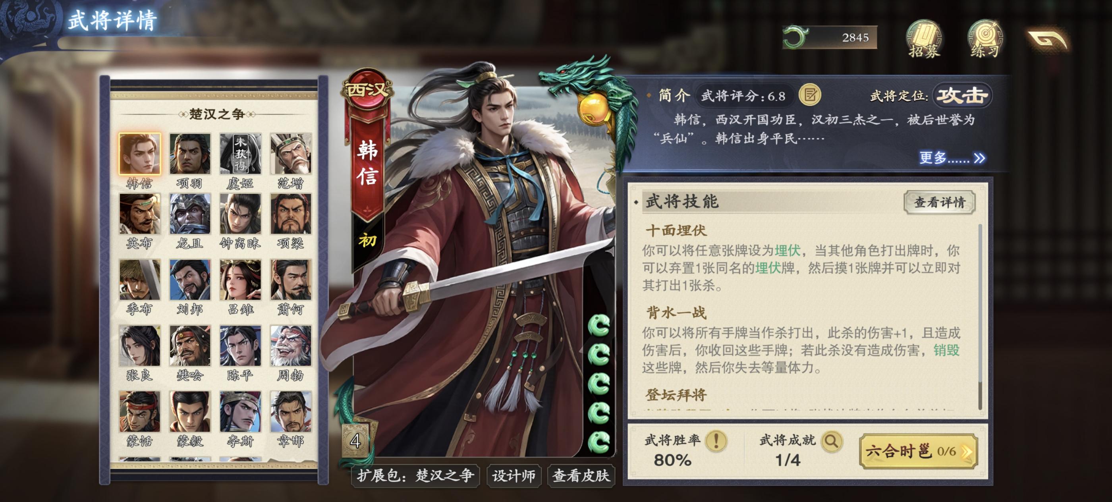Open the 设计师 designer tab
1112x502 pixels.
(x=514, y=476)
